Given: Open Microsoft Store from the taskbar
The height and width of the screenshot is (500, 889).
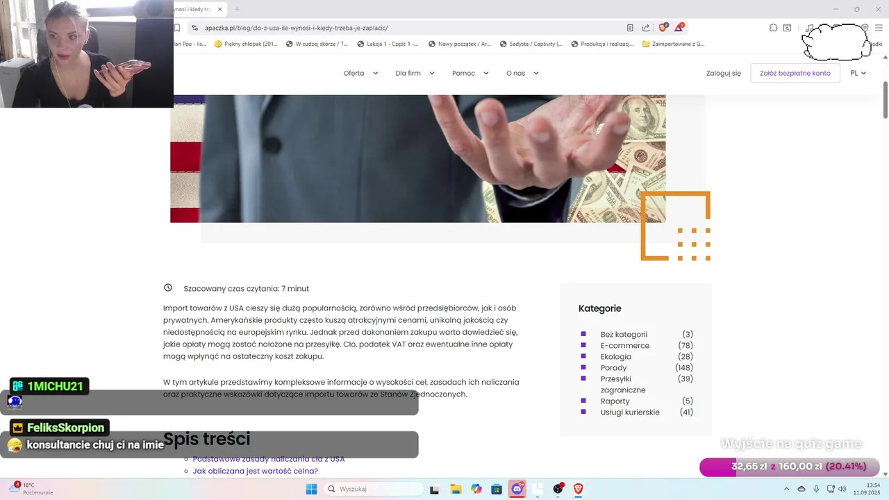Looking at the screenshot, I should tap(497, 489).
